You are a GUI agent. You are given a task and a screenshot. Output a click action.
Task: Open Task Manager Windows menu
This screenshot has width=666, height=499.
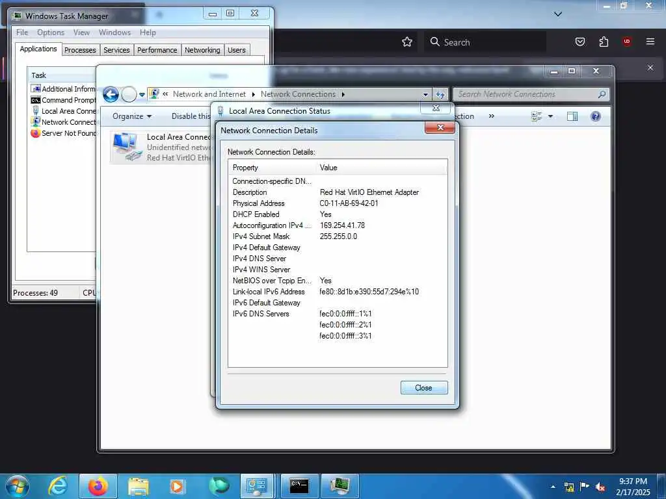pos(114,32)
